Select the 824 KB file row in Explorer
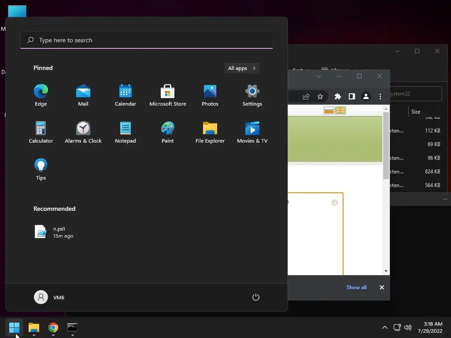The width and height of the screenshot is (451, 338). (416, 172)
